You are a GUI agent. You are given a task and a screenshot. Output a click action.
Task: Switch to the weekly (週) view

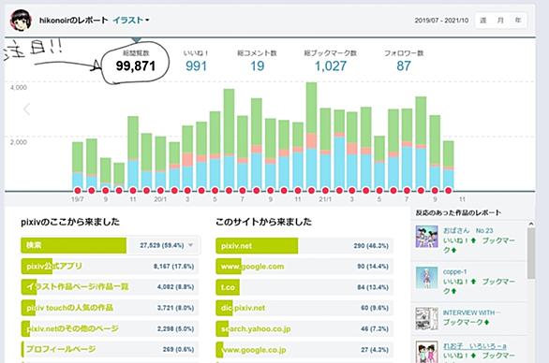pyautogui.click(x=483, y=21)
